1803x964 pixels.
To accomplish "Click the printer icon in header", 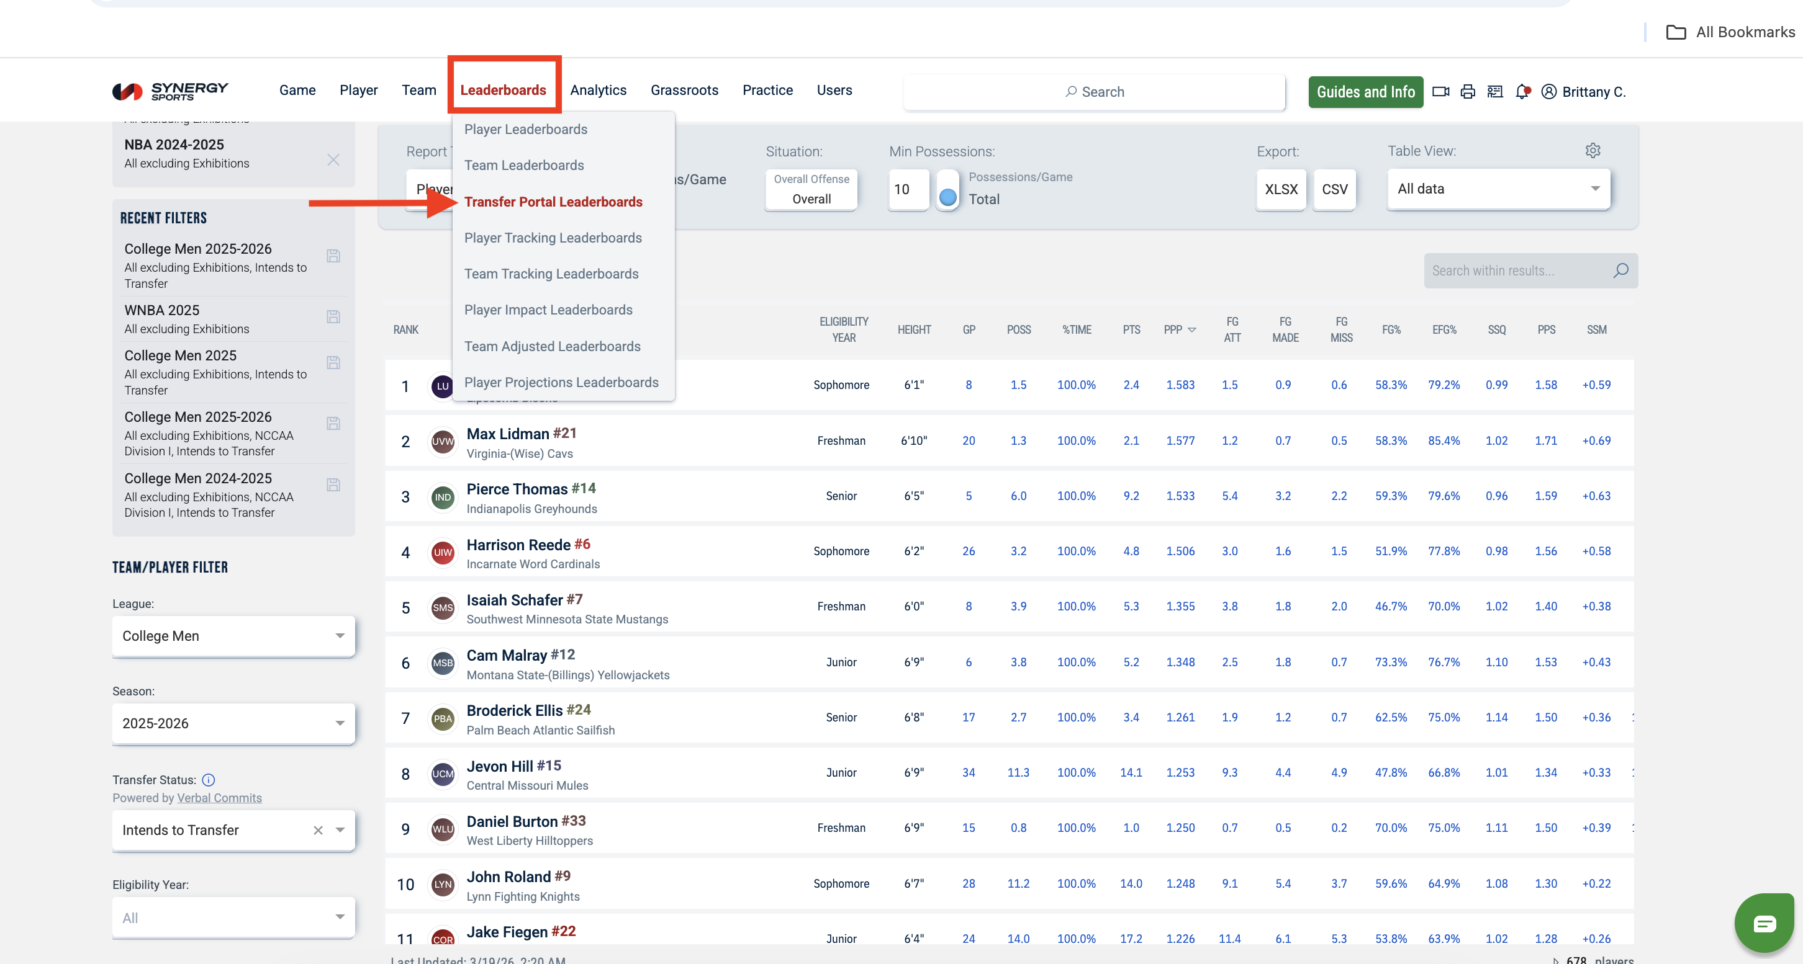I will coord(1467,92).
